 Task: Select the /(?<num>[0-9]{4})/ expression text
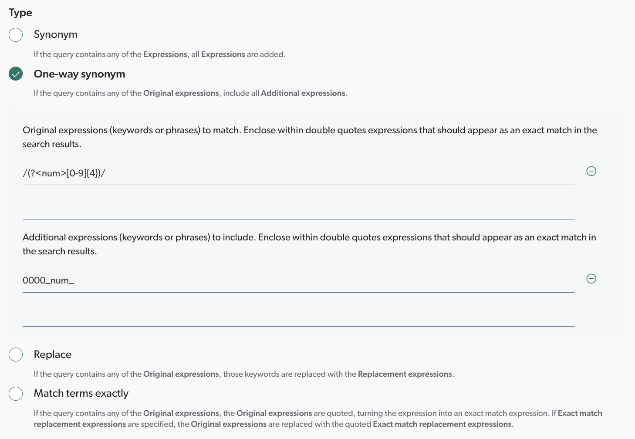[x=64, y=173]
